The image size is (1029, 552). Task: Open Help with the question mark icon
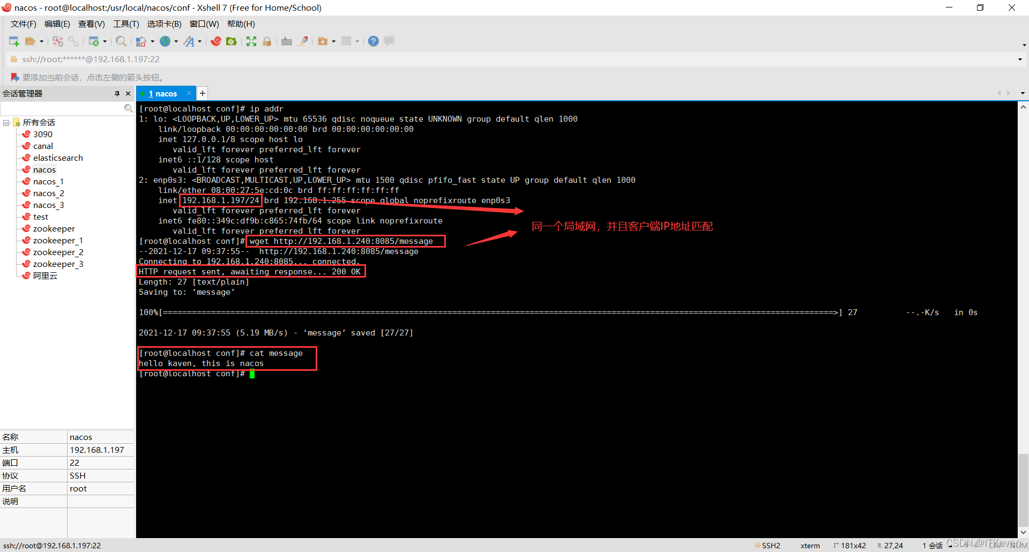374,41
